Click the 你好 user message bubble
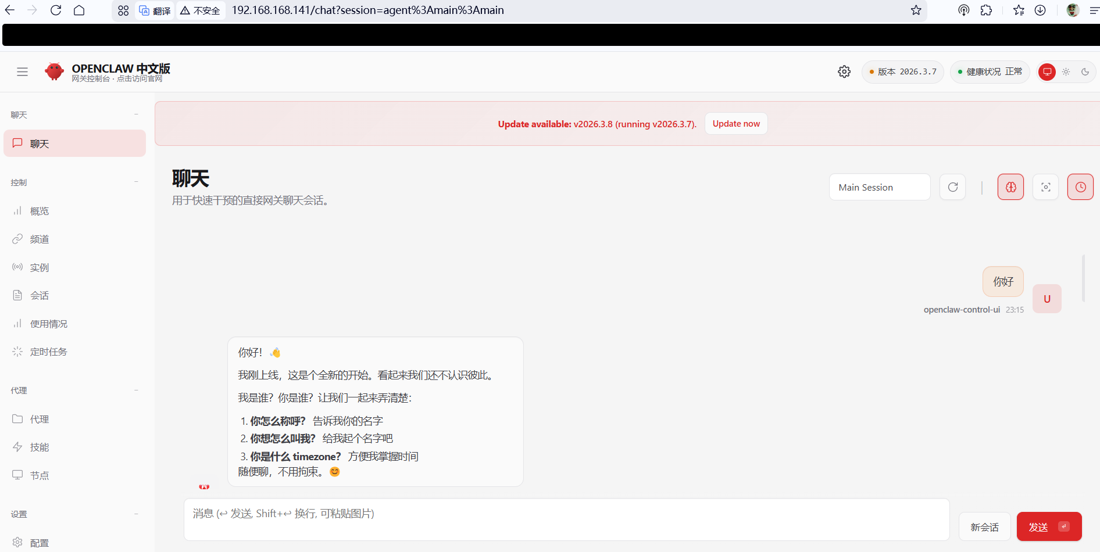 click(x=1003, y=281)
